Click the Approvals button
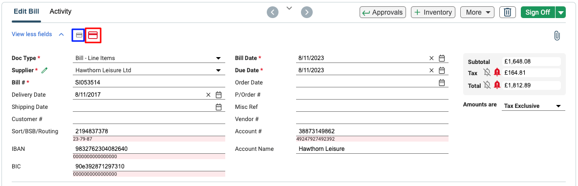 point(383,12)
